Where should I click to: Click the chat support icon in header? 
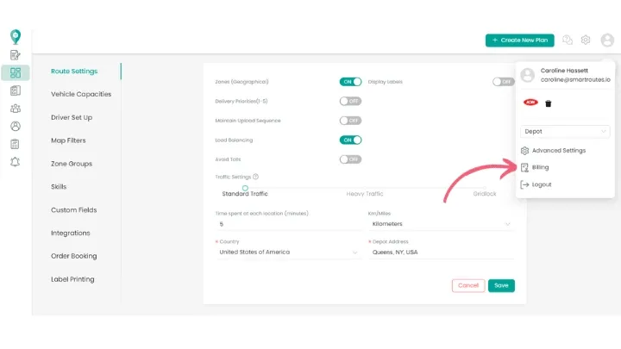[568, 40]
